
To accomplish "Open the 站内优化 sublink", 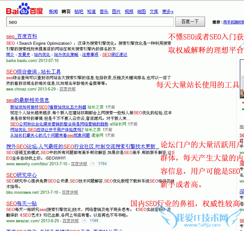I will coord(42,54).
